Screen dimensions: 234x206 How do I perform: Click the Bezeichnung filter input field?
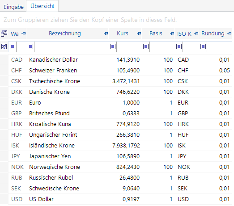point(72,46)
